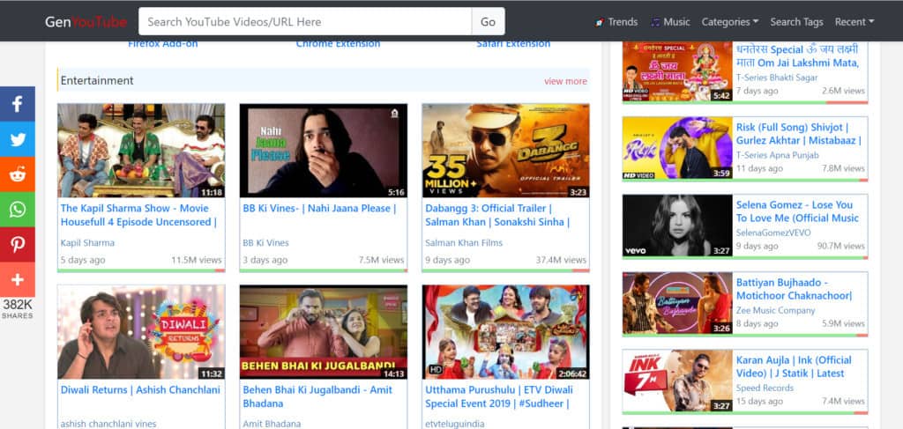The image size is (903, 429).
Task: Click the 90.7M views count text
Action: coord(840,246)
